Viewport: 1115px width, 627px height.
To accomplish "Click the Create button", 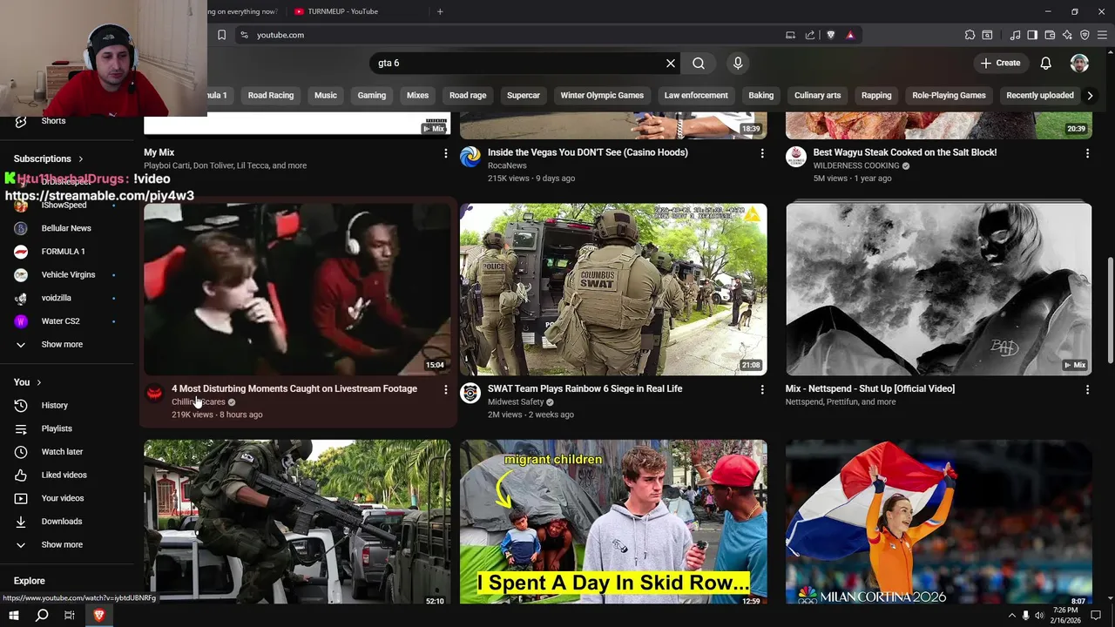I will tap(1000, 63).
